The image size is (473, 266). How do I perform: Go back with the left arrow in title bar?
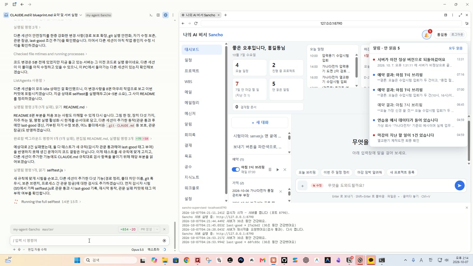pyautogui.click(x=22, y=4)
